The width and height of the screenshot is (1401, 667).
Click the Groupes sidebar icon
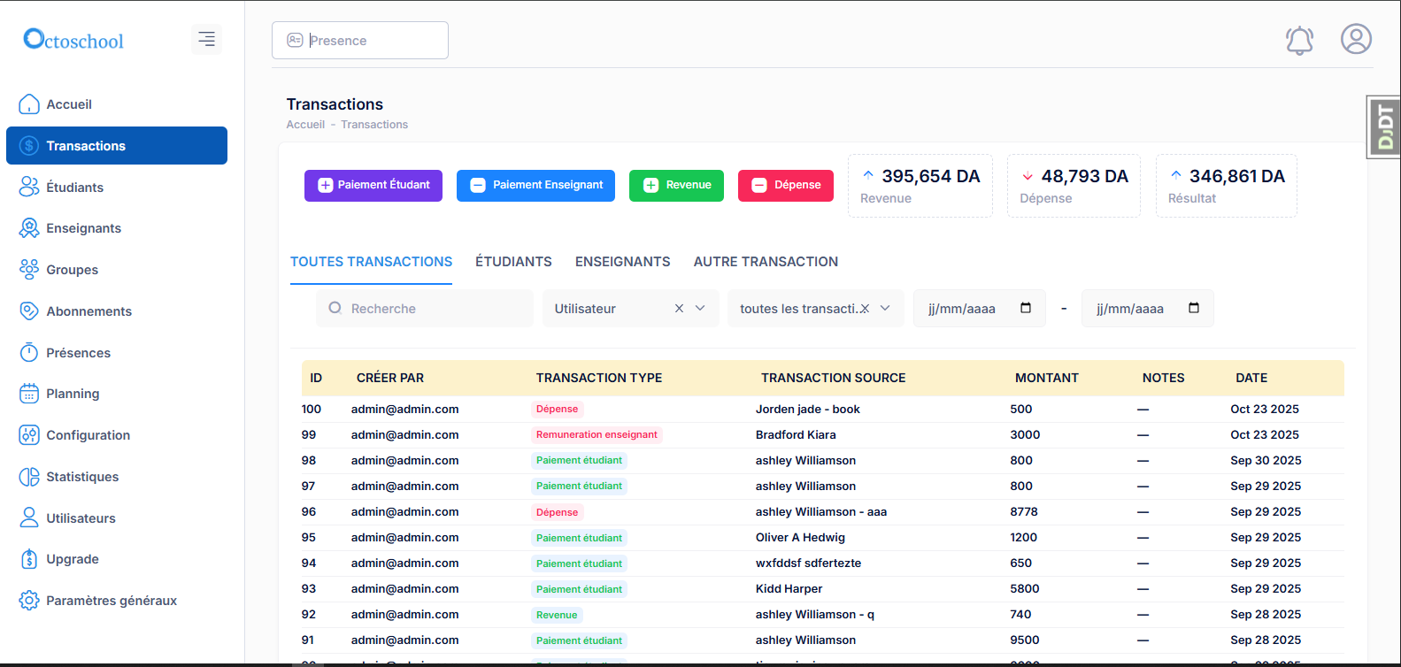[x=29, y=270]
